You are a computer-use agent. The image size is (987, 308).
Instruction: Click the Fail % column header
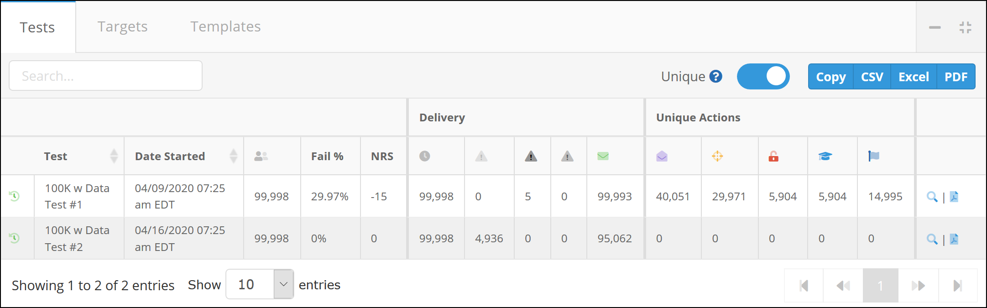[327, 156]
